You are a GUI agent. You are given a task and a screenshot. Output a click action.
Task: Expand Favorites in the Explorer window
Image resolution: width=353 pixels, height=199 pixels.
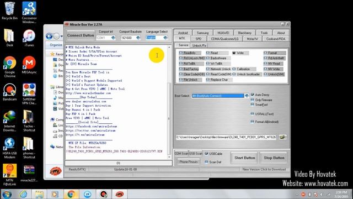click(x=56, y=54)
